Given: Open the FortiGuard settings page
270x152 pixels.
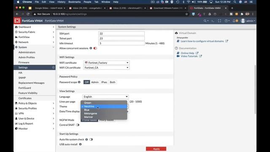Looking at the screenshot, I should tap(24, 88).
